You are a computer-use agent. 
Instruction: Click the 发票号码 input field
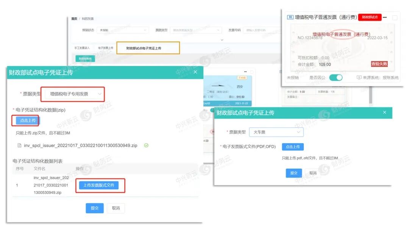[262, 30]
